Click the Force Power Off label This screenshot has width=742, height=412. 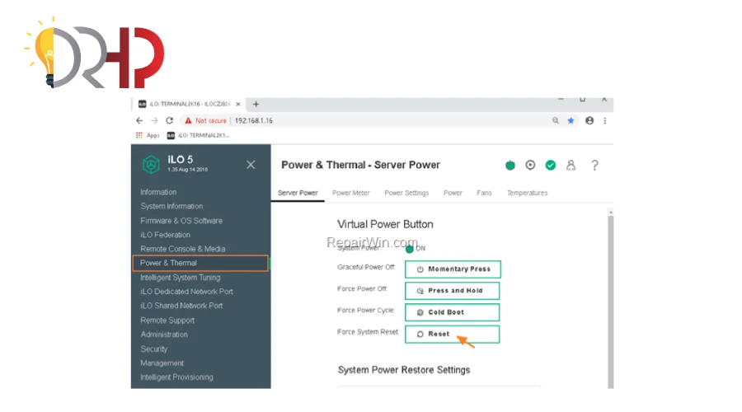click(x=363, y=288)
